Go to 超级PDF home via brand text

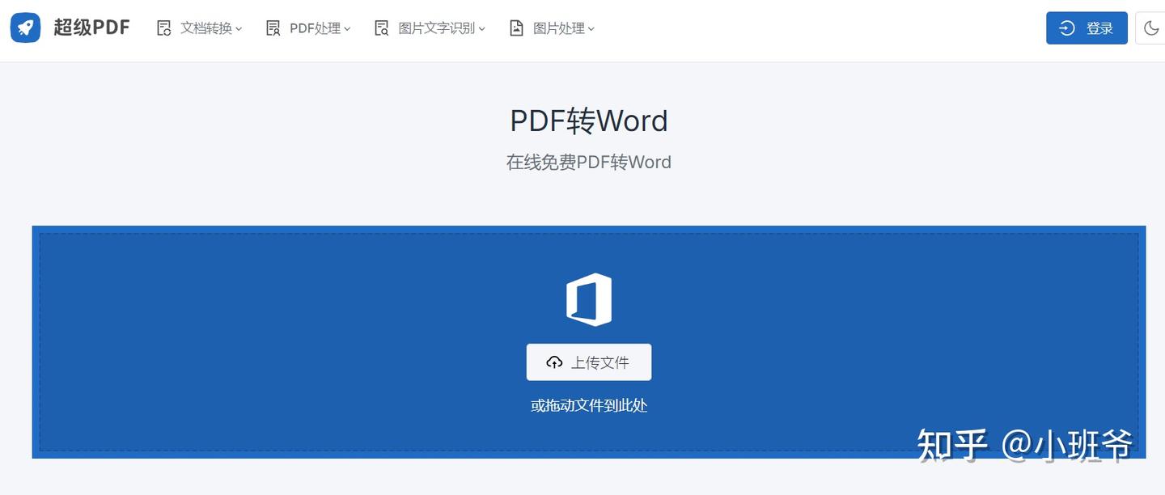click(91, 27)
